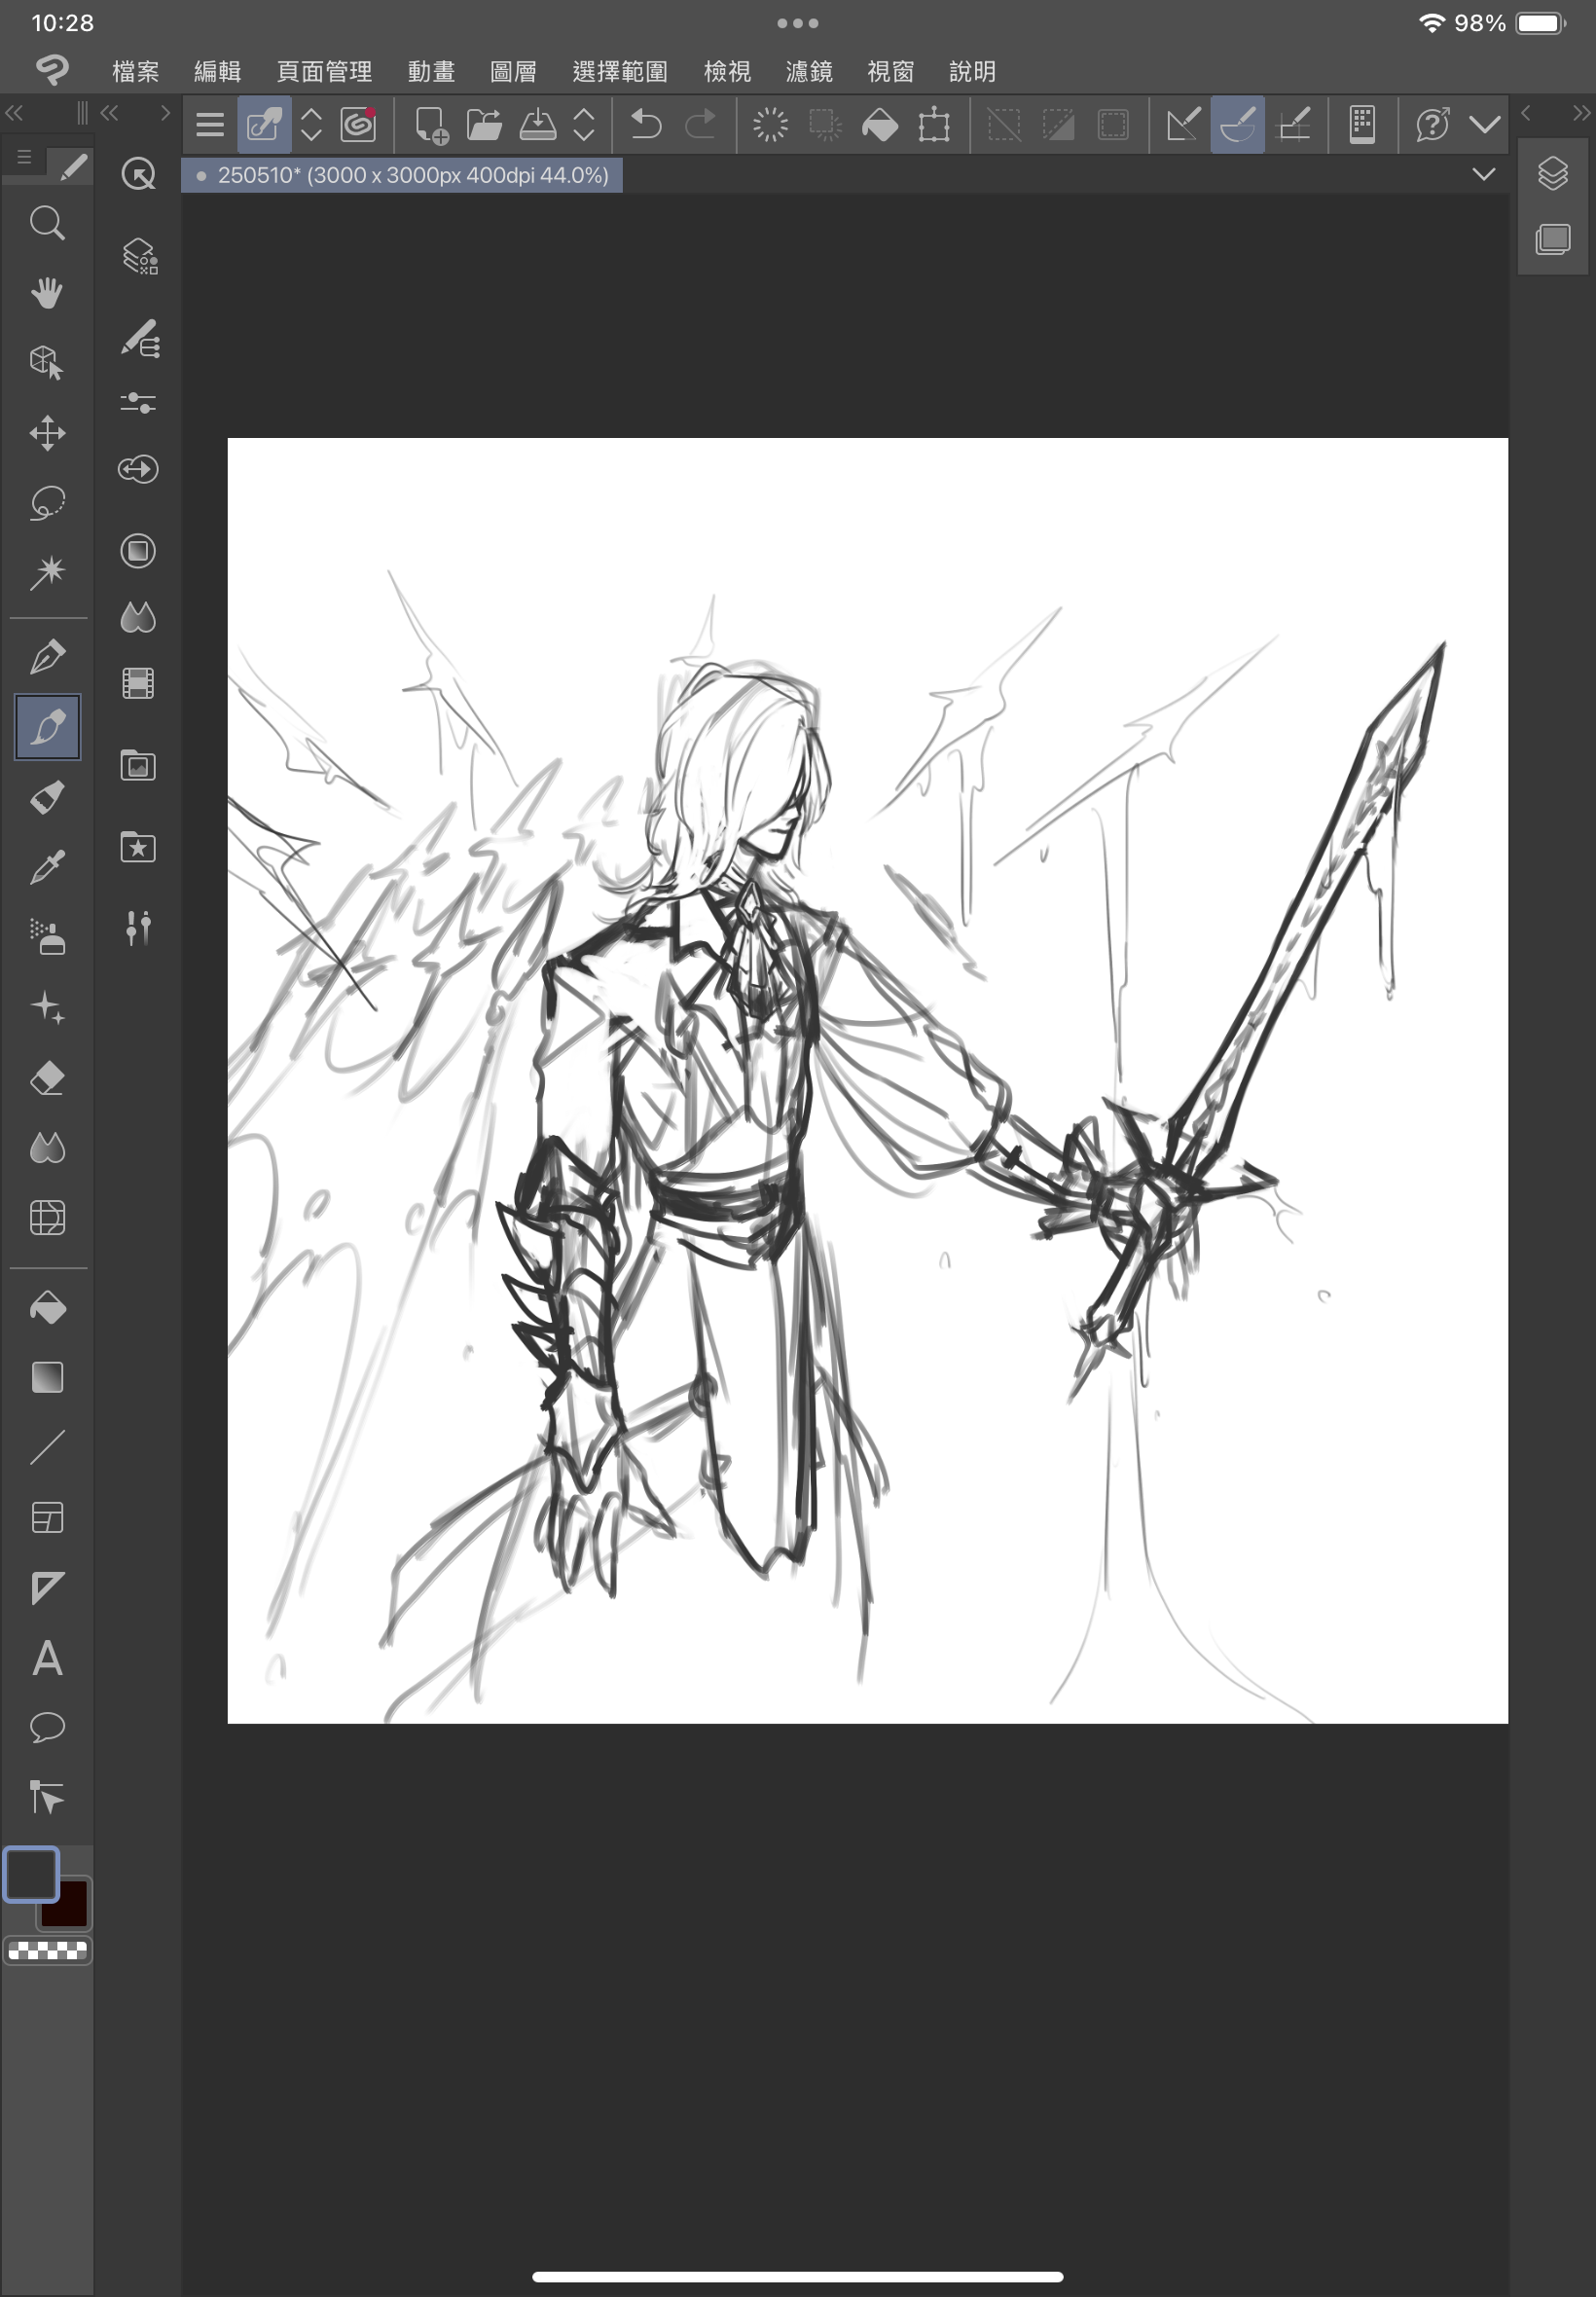Select the Airbrush spray tool
This screenshot has width=1596, height=2297.
click(x=47, y=937)
